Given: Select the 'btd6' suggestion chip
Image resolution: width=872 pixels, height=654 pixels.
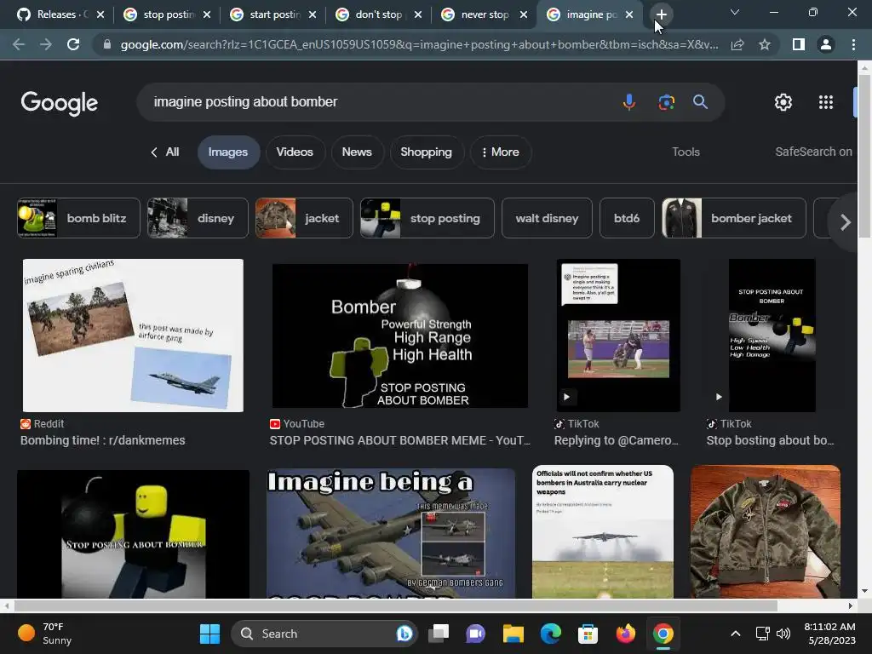Looking at the screenshot, I should tap(627, 218).
